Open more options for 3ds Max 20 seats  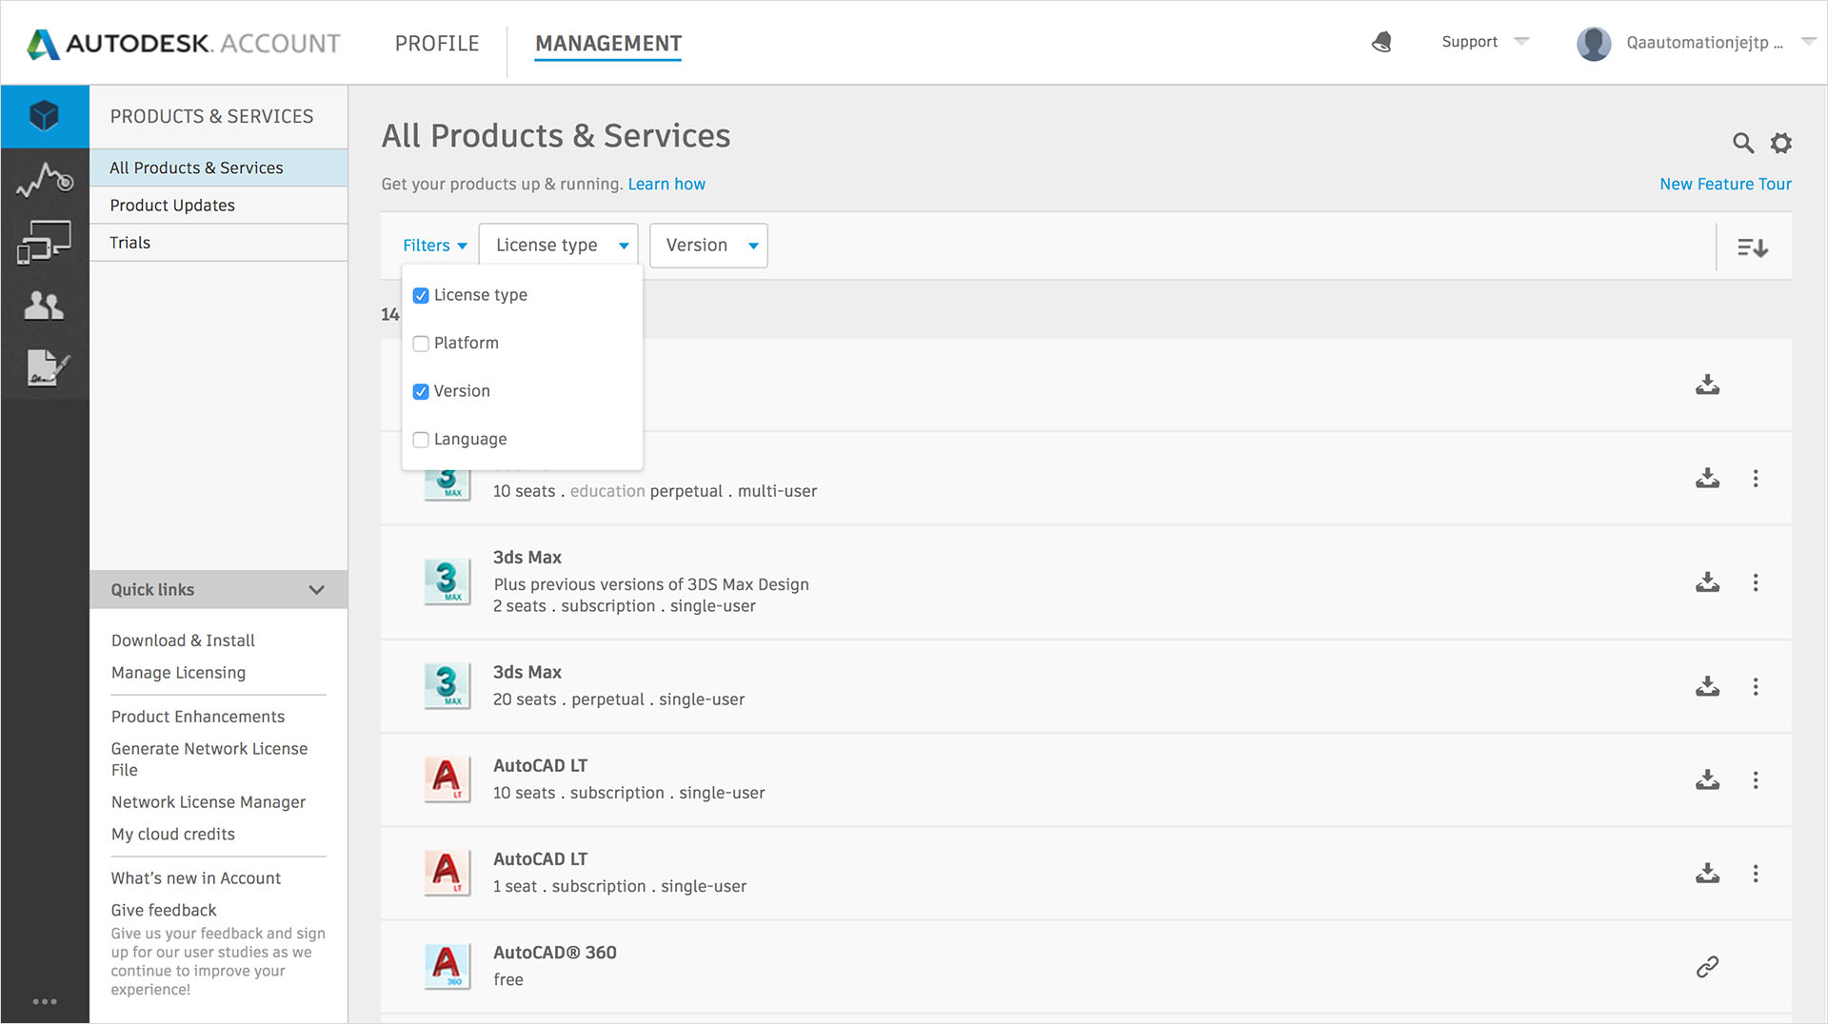(x=1756, y=686)
